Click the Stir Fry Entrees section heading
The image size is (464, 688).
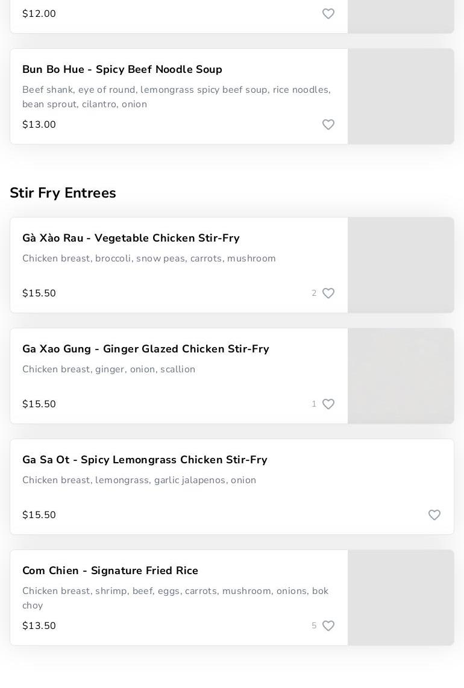tap(63, 193)
